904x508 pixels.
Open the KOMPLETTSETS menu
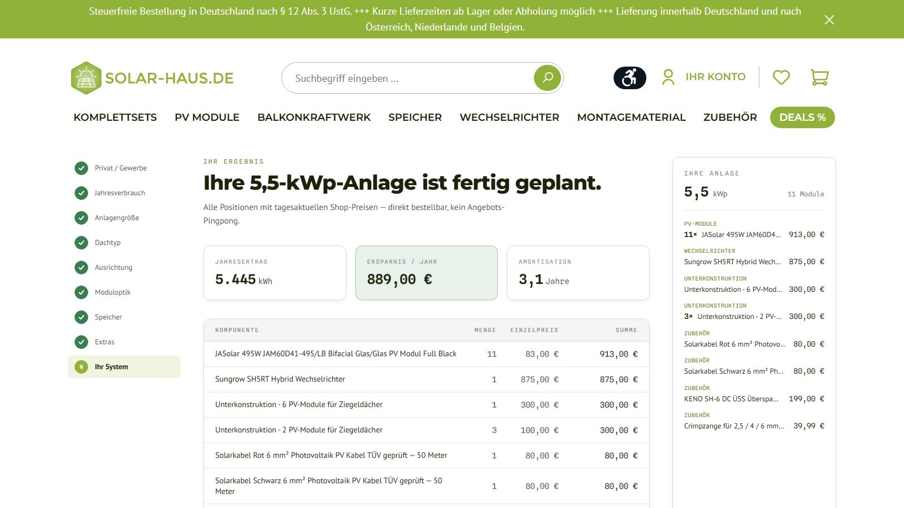(115, 117)
